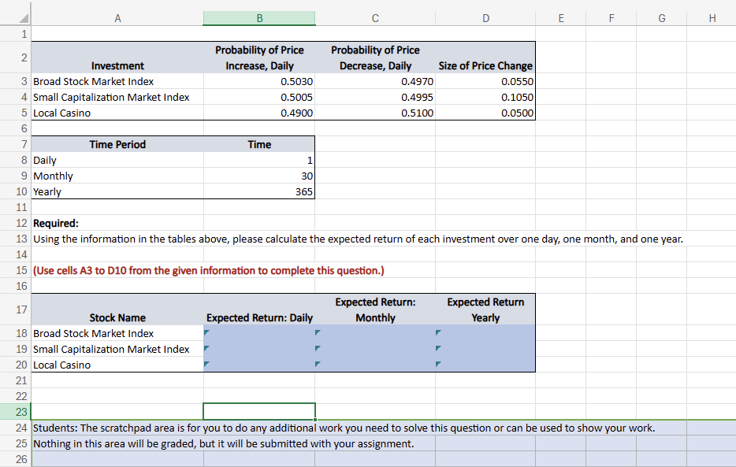
Task: Click Expected Return Daily input for Local Casino
Action: [259, 365]
